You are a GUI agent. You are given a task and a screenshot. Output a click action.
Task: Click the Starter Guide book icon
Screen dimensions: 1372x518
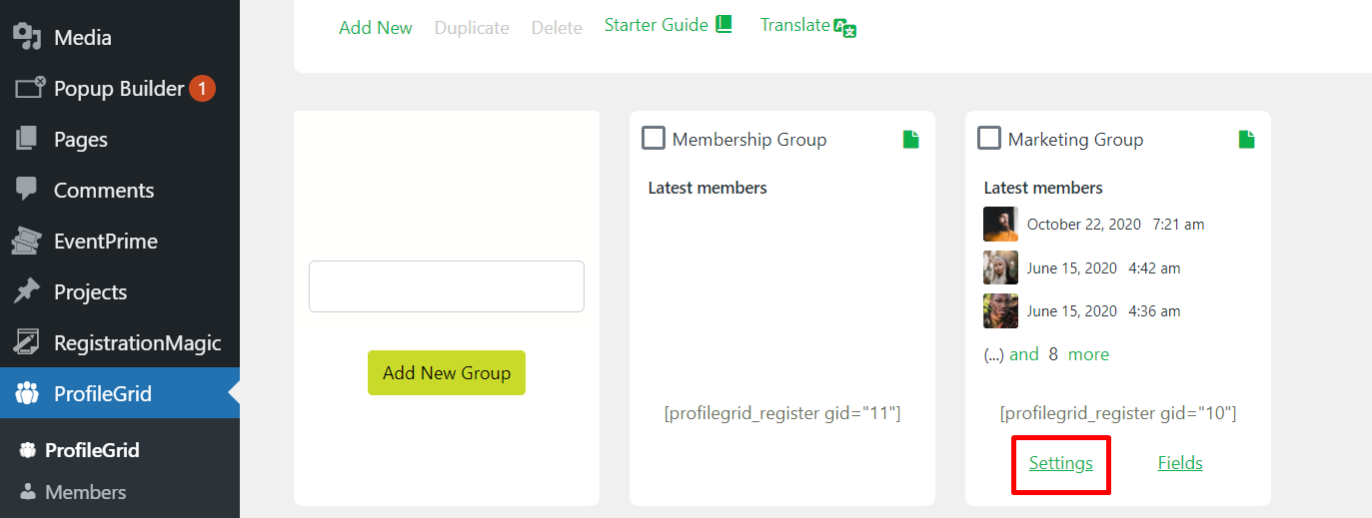pos(724,24)
